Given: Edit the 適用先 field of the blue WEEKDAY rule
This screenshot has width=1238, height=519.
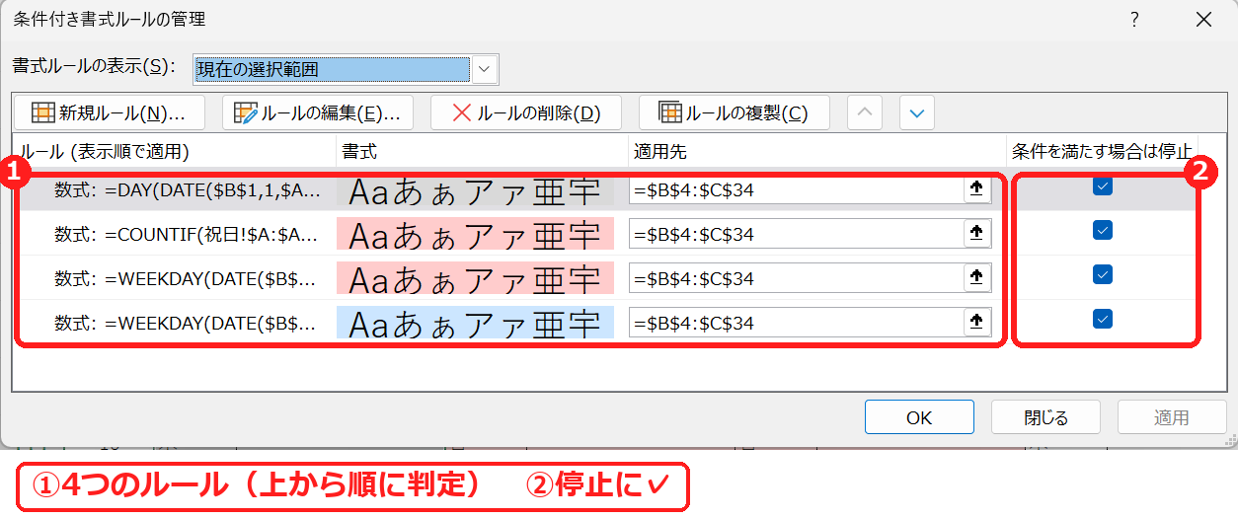Looking at the screenshot, I should coord(796,323).
